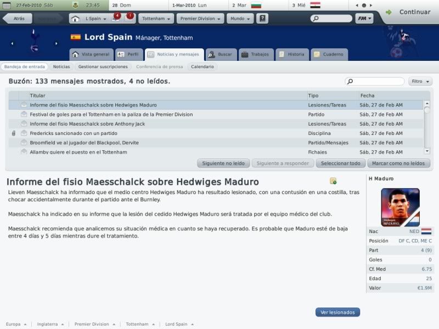Open the FM menu dropdown

[364, 19]
